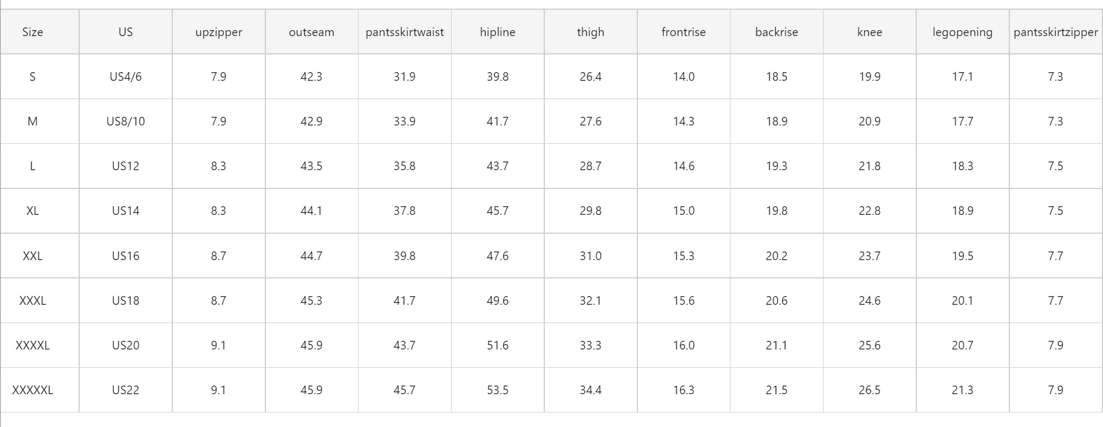
Task: Click the US8/10 size cell
Action: click(125, 121)
